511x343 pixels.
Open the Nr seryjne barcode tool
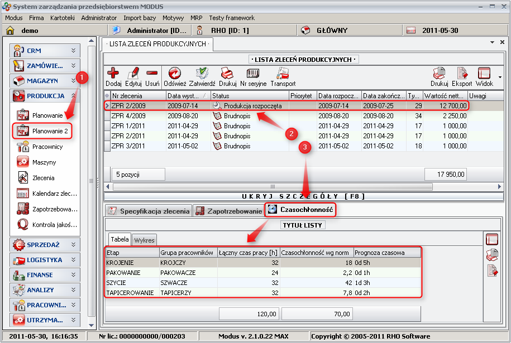point(253,74)
